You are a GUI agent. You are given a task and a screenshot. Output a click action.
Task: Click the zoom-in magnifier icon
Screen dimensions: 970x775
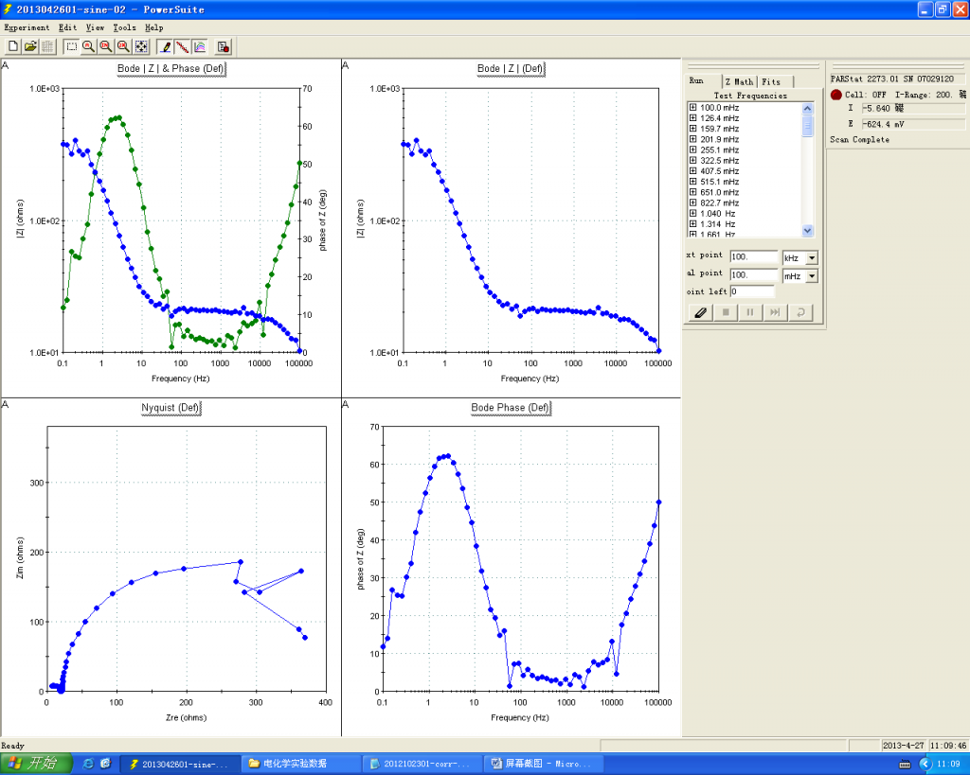[x=106, y=46]
